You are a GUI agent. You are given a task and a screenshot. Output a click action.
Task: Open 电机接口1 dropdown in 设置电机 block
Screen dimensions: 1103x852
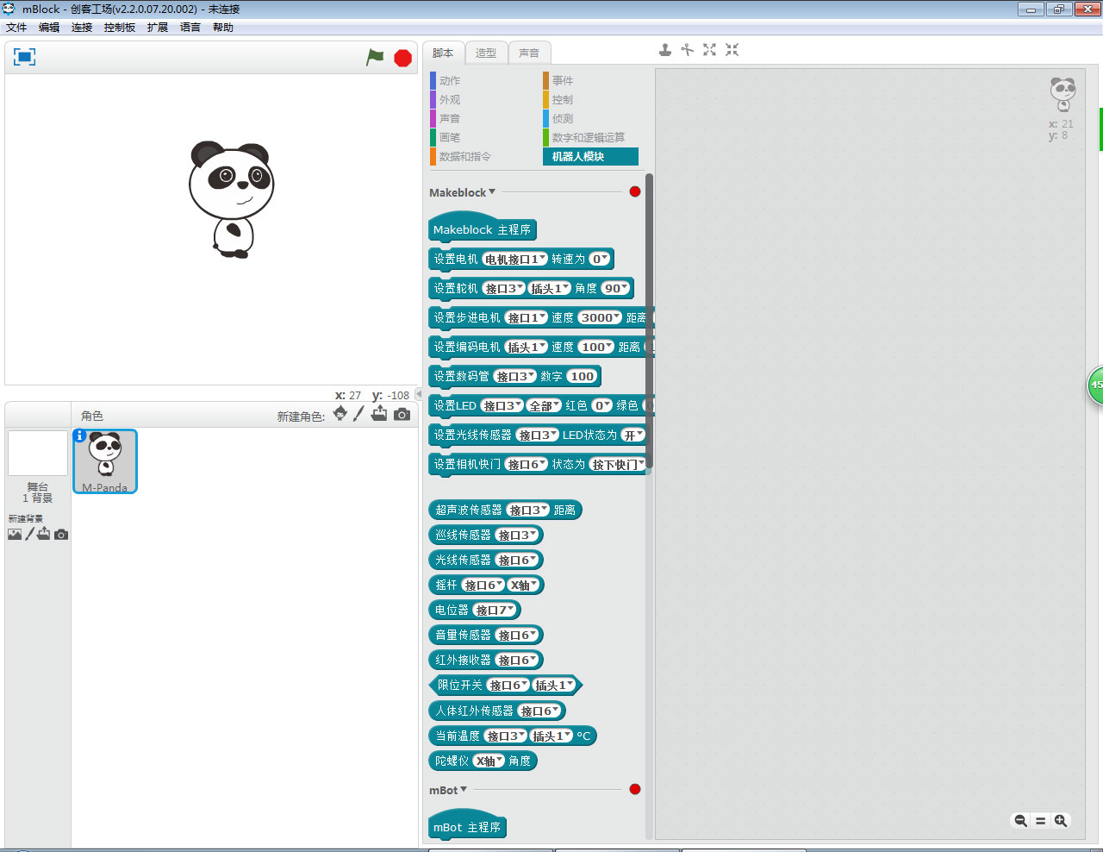(514, 259)
